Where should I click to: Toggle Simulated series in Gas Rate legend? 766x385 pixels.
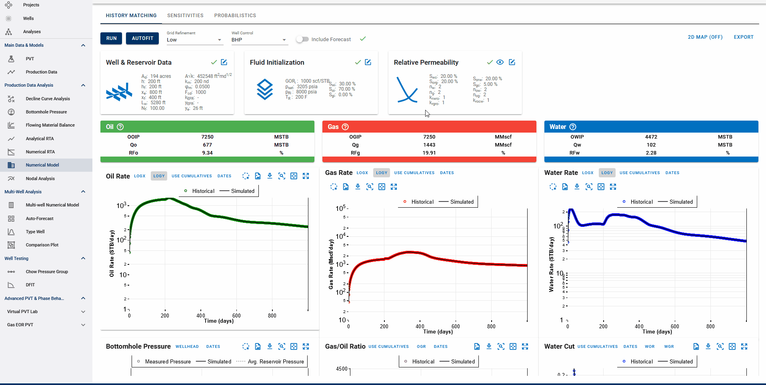(456, 202)
